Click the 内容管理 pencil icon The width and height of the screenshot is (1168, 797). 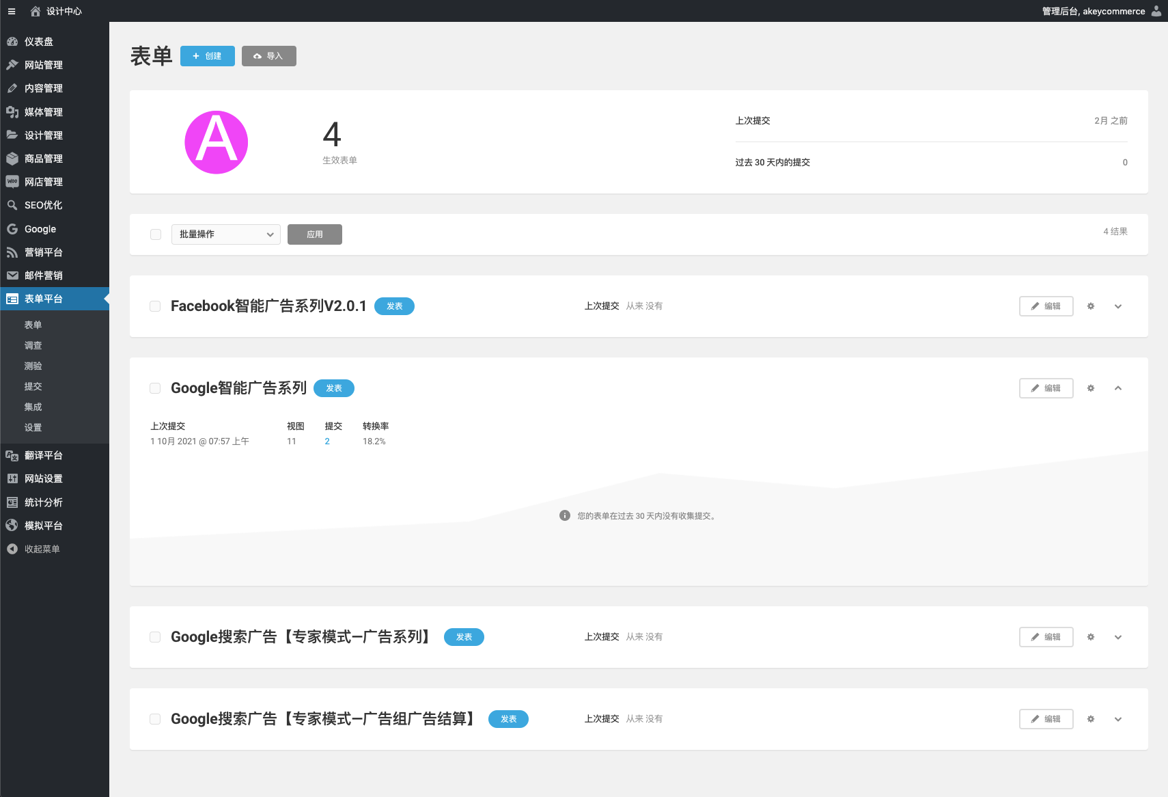[x=12, y=88]
